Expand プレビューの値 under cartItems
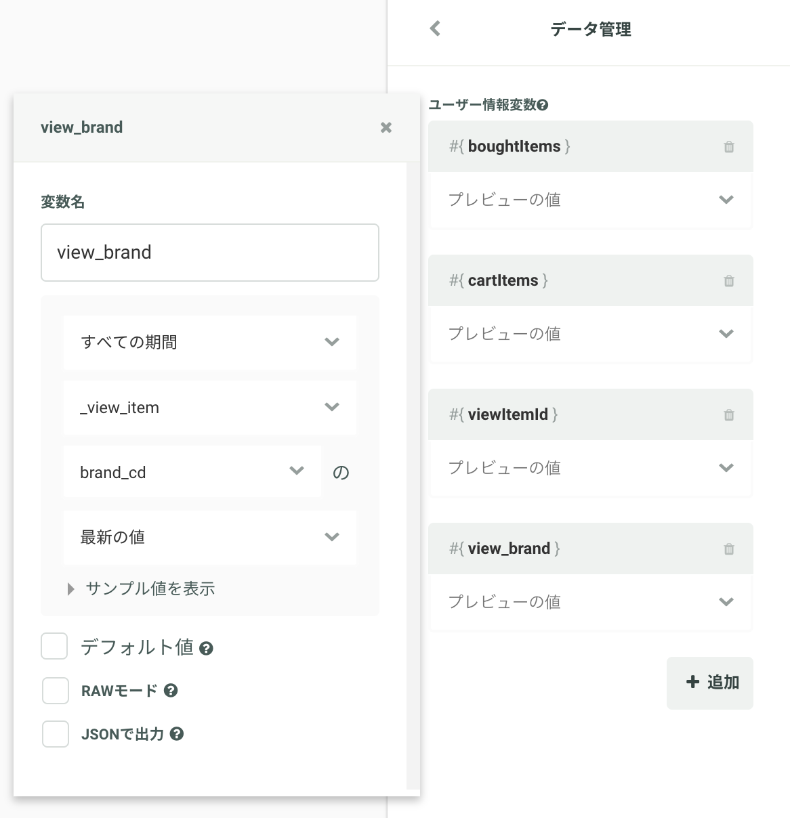 tap(591, 334)
